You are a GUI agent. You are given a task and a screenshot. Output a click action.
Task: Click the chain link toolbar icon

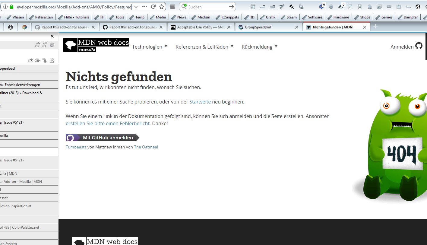(389, 7)
